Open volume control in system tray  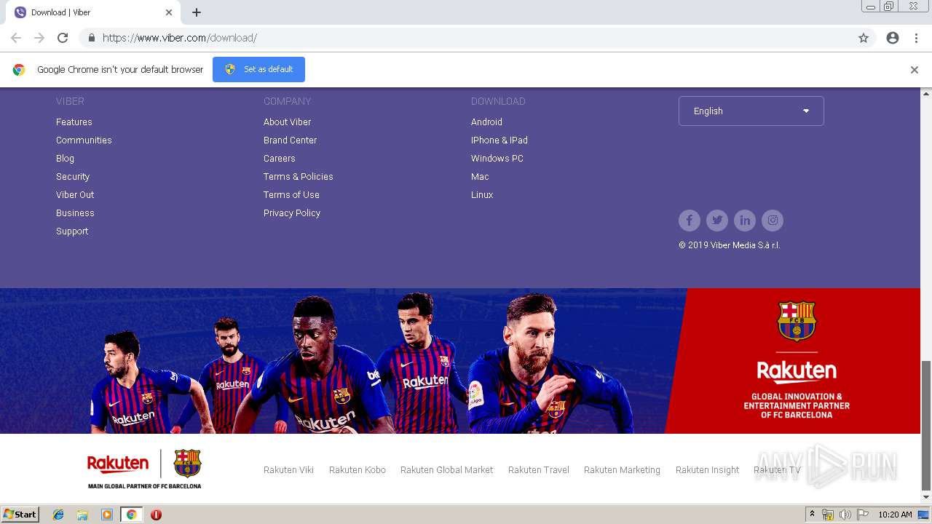point(845,515)
